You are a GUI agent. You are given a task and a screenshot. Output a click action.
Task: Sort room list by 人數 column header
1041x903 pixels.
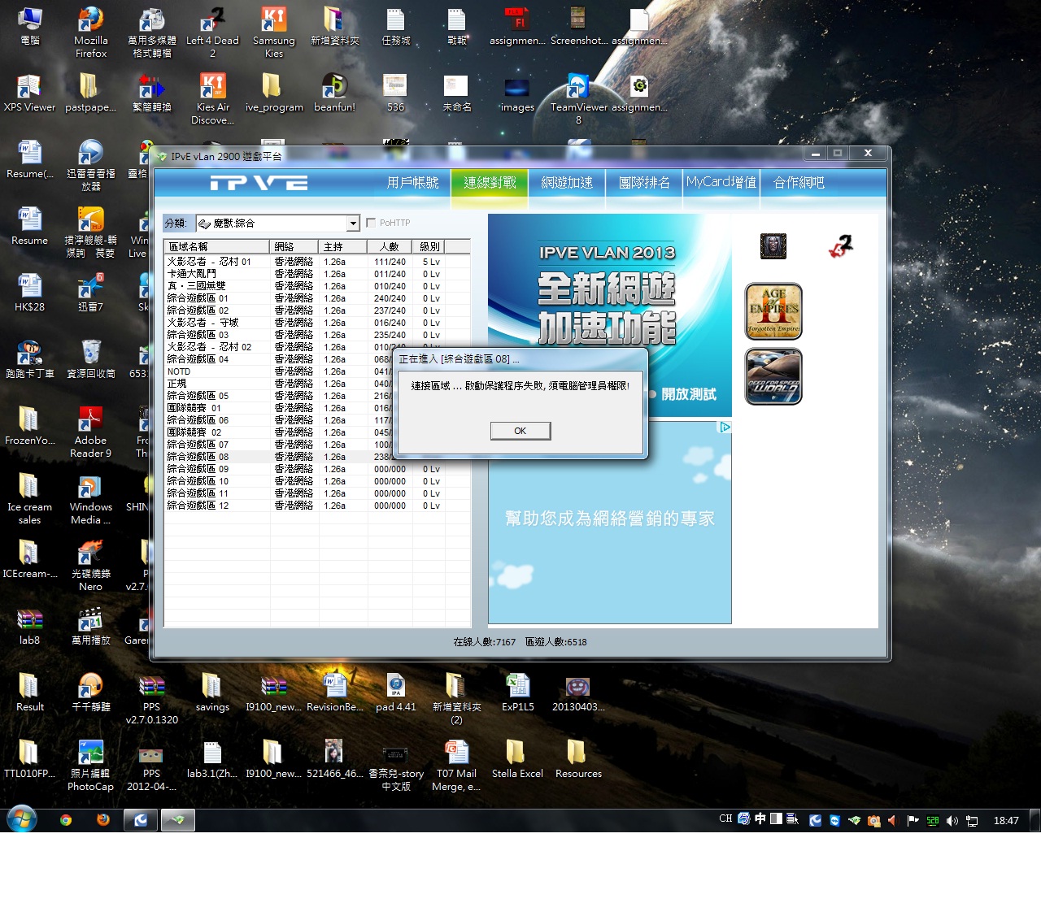pyautogui.click(x=389, y=246)
